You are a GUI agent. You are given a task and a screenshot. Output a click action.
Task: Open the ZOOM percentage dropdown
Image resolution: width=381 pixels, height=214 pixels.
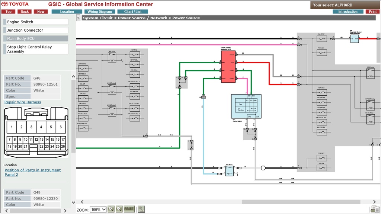(98, 210)
